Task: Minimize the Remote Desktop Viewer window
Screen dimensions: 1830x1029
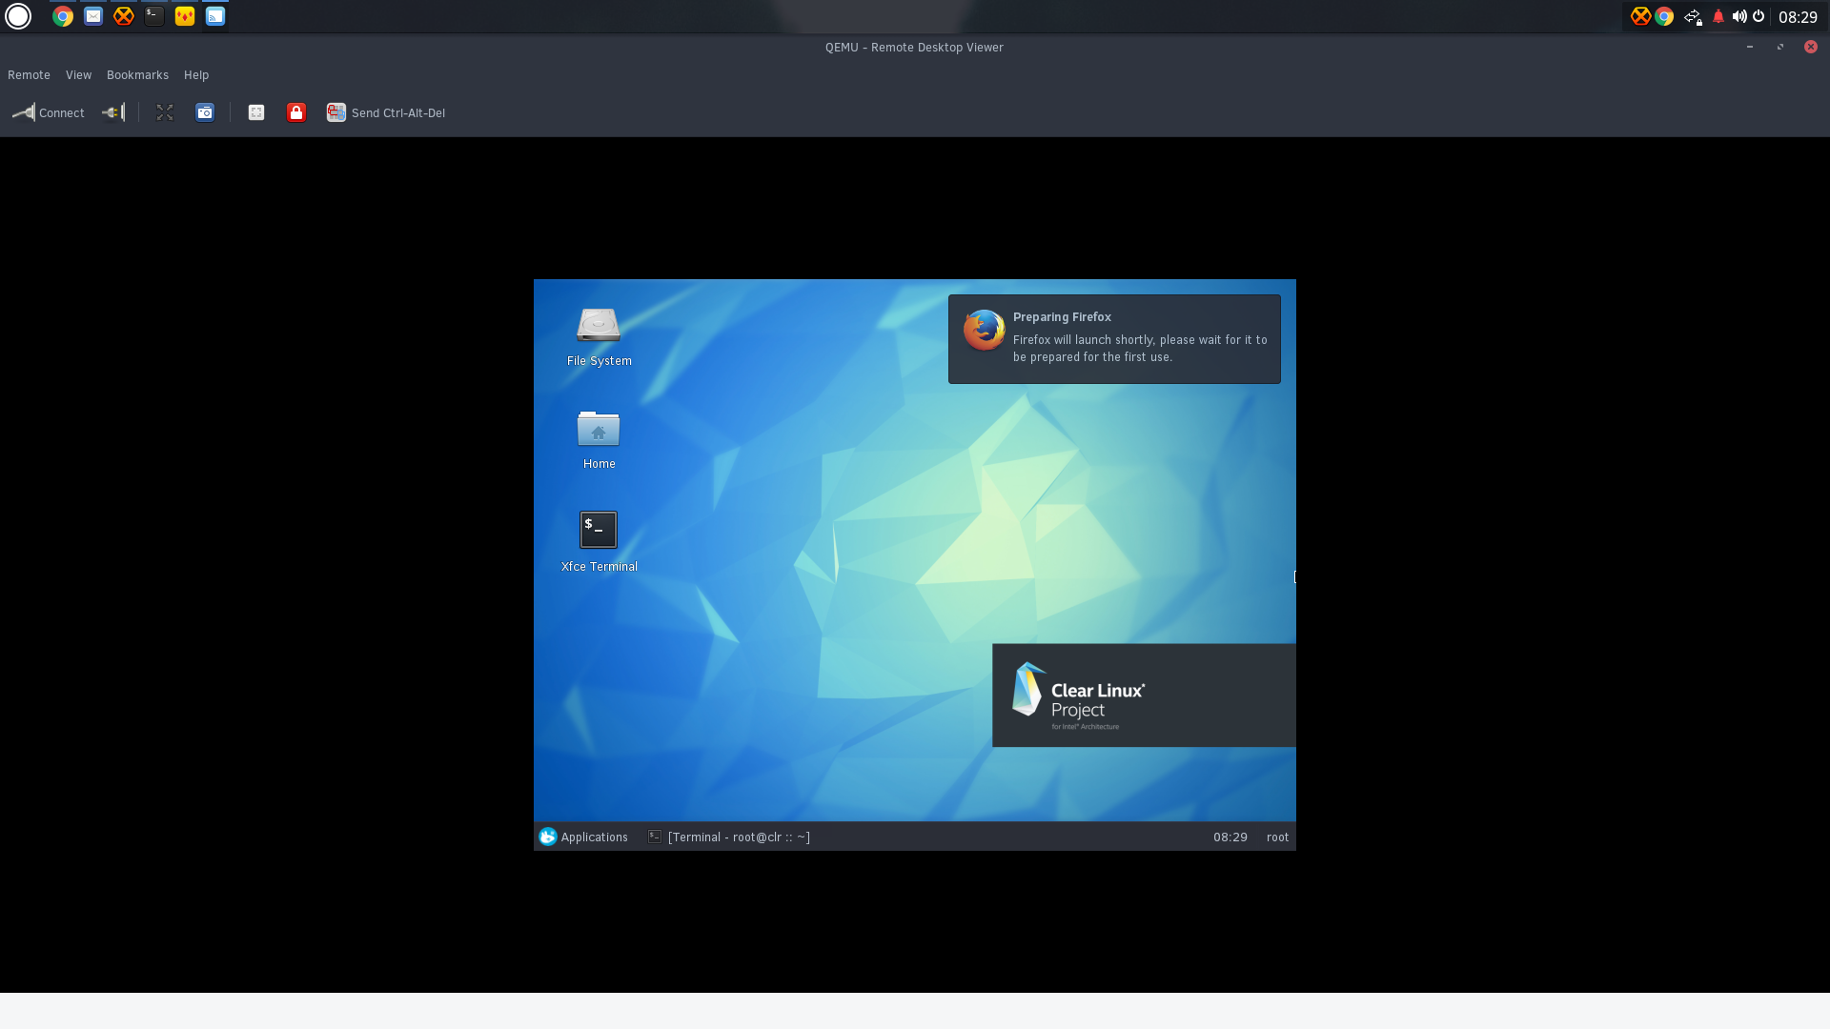Action: (1750, 47)
